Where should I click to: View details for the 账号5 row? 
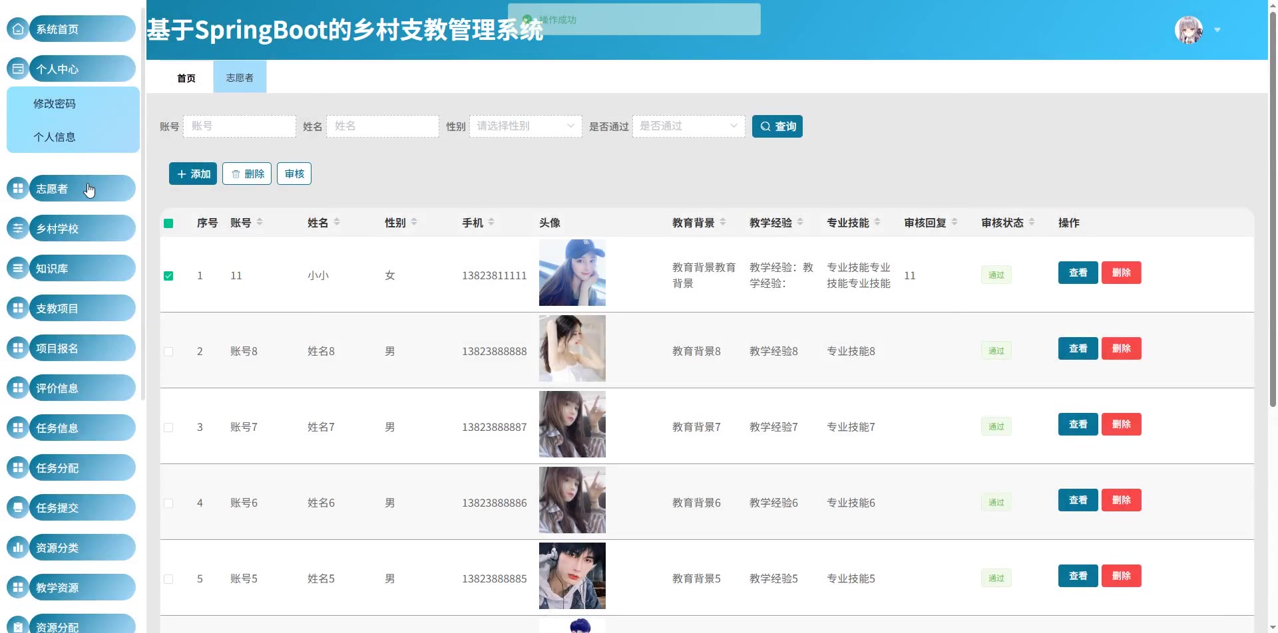tap(1078, 576)
